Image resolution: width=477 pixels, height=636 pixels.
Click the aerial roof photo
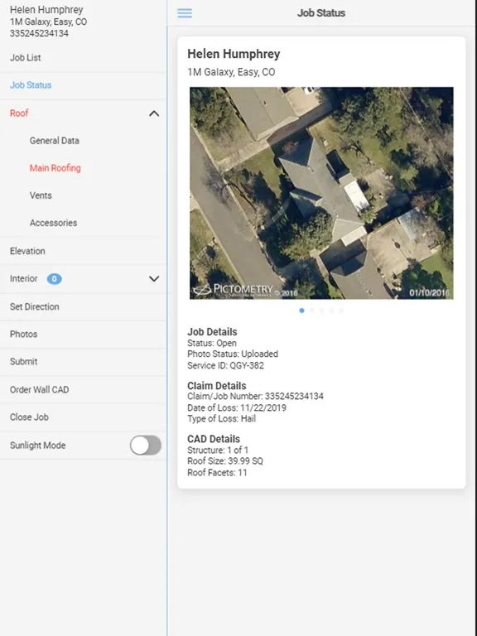click(x=321, y=193)
